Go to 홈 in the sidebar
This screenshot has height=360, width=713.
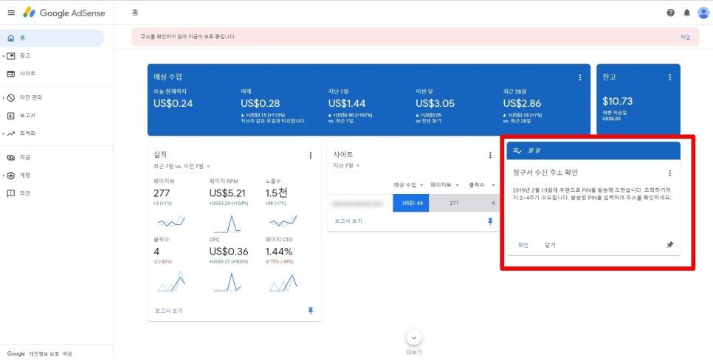[52, 38]
